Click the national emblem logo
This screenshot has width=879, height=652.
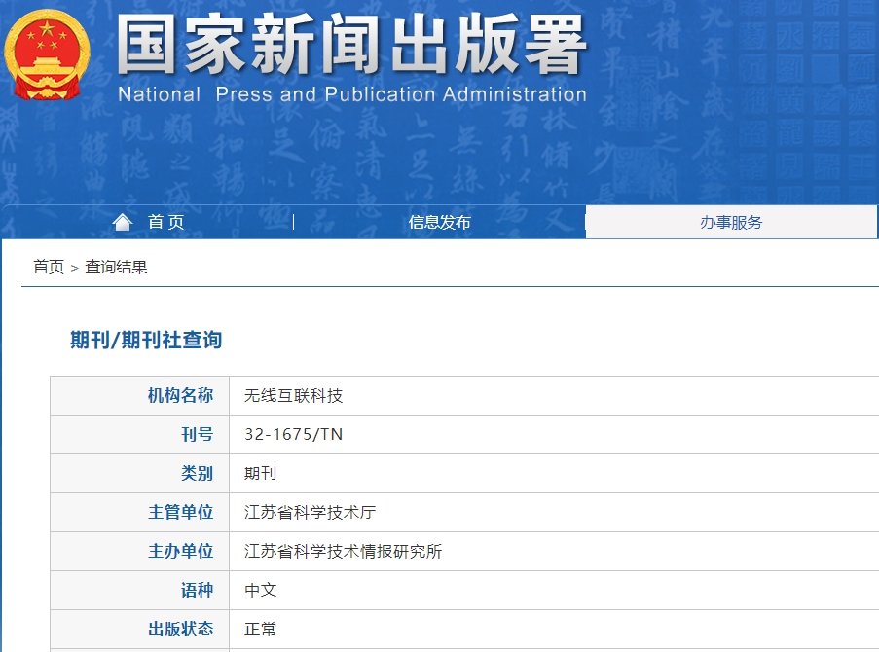[46, 54]
